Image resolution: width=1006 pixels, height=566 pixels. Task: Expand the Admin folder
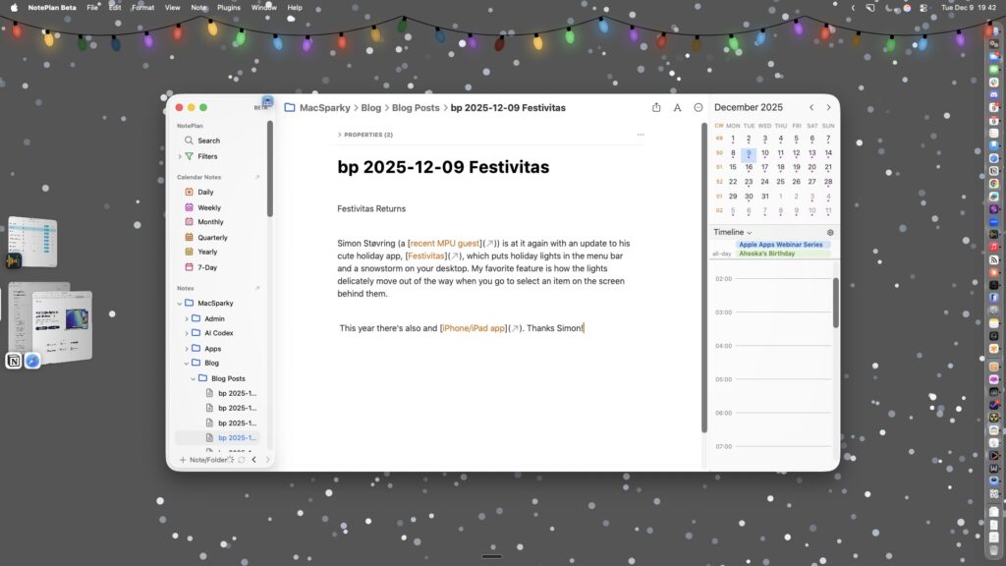187,318
